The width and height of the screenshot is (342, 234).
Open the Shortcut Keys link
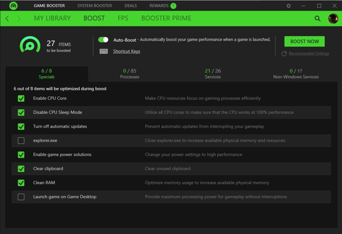pos(127,51)
